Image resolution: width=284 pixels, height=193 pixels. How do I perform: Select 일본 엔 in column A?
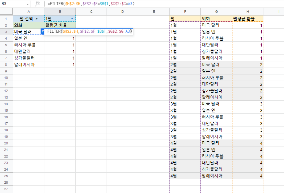click(29, 38)
